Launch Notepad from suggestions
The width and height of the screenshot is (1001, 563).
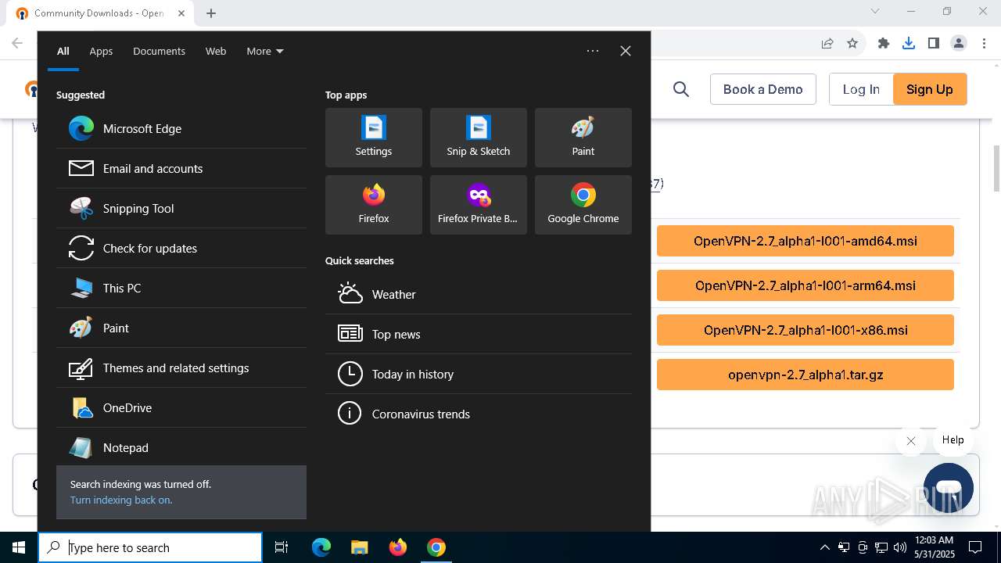pos(181,448)
